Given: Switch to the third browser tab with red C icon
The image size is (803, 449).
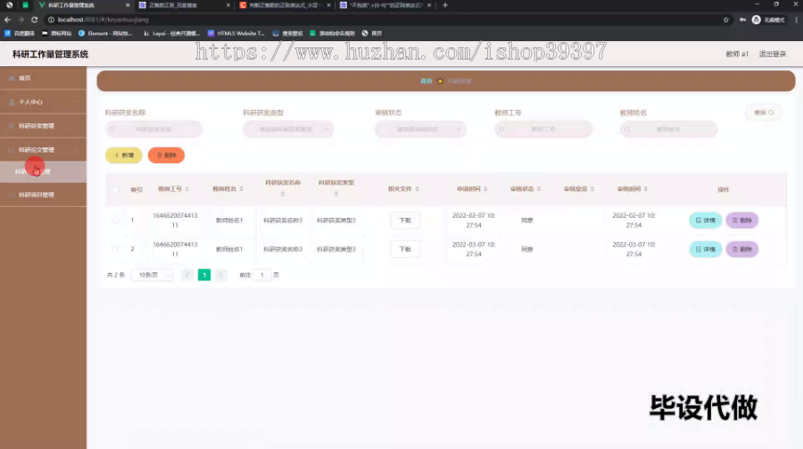Looking at the screenshot, I should click(285, 5).
